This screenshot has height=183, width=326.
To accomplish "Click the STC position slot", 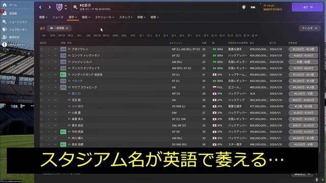I will 133,36.
